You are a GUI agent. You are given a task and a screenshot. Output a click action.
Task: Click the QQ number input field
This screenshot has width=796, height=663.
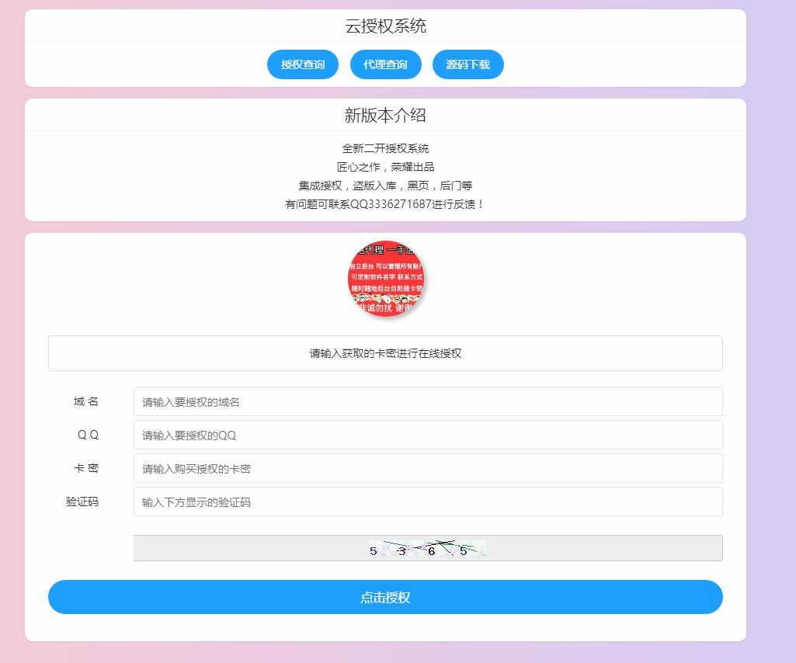427,435
